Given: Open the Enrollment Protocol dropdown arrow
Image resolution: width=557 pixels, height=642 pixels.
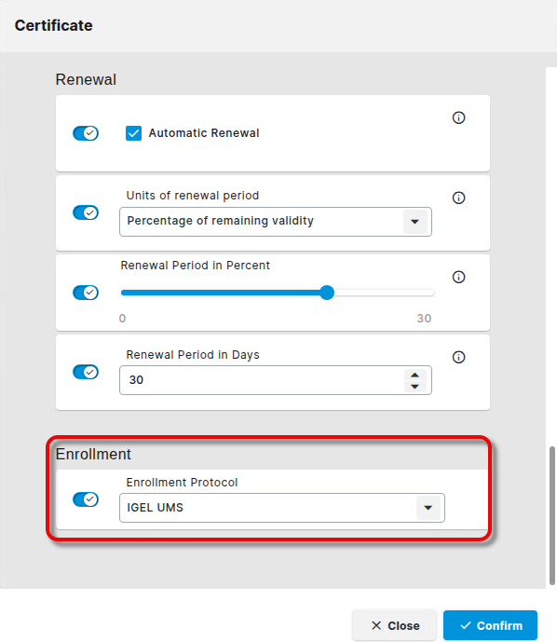Looking at the screenshot, I should pyautogui.click(x=428, y=508).
